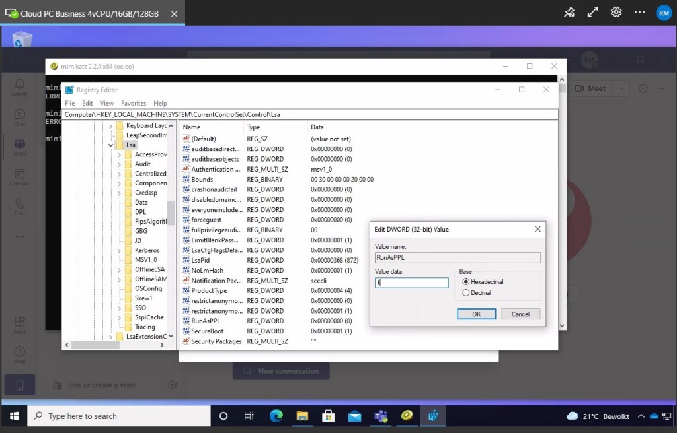The height and width of the screenshot is (433, 677).
Task: Click tree pane vertical scrollbar down arrow
Action: coord(171,336)
